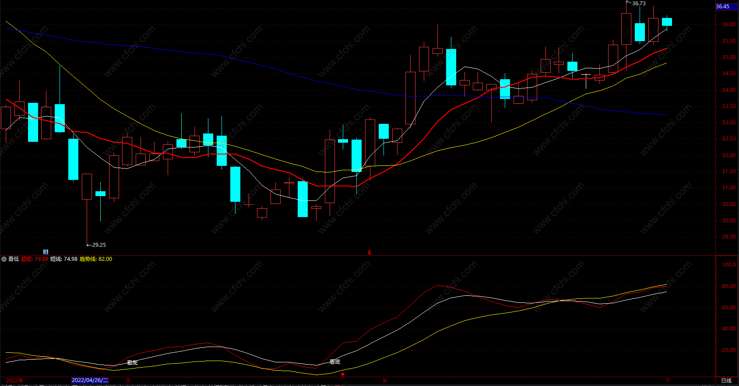
Task: Click the first 看底 signal label
Action: [x=132, y=362]
